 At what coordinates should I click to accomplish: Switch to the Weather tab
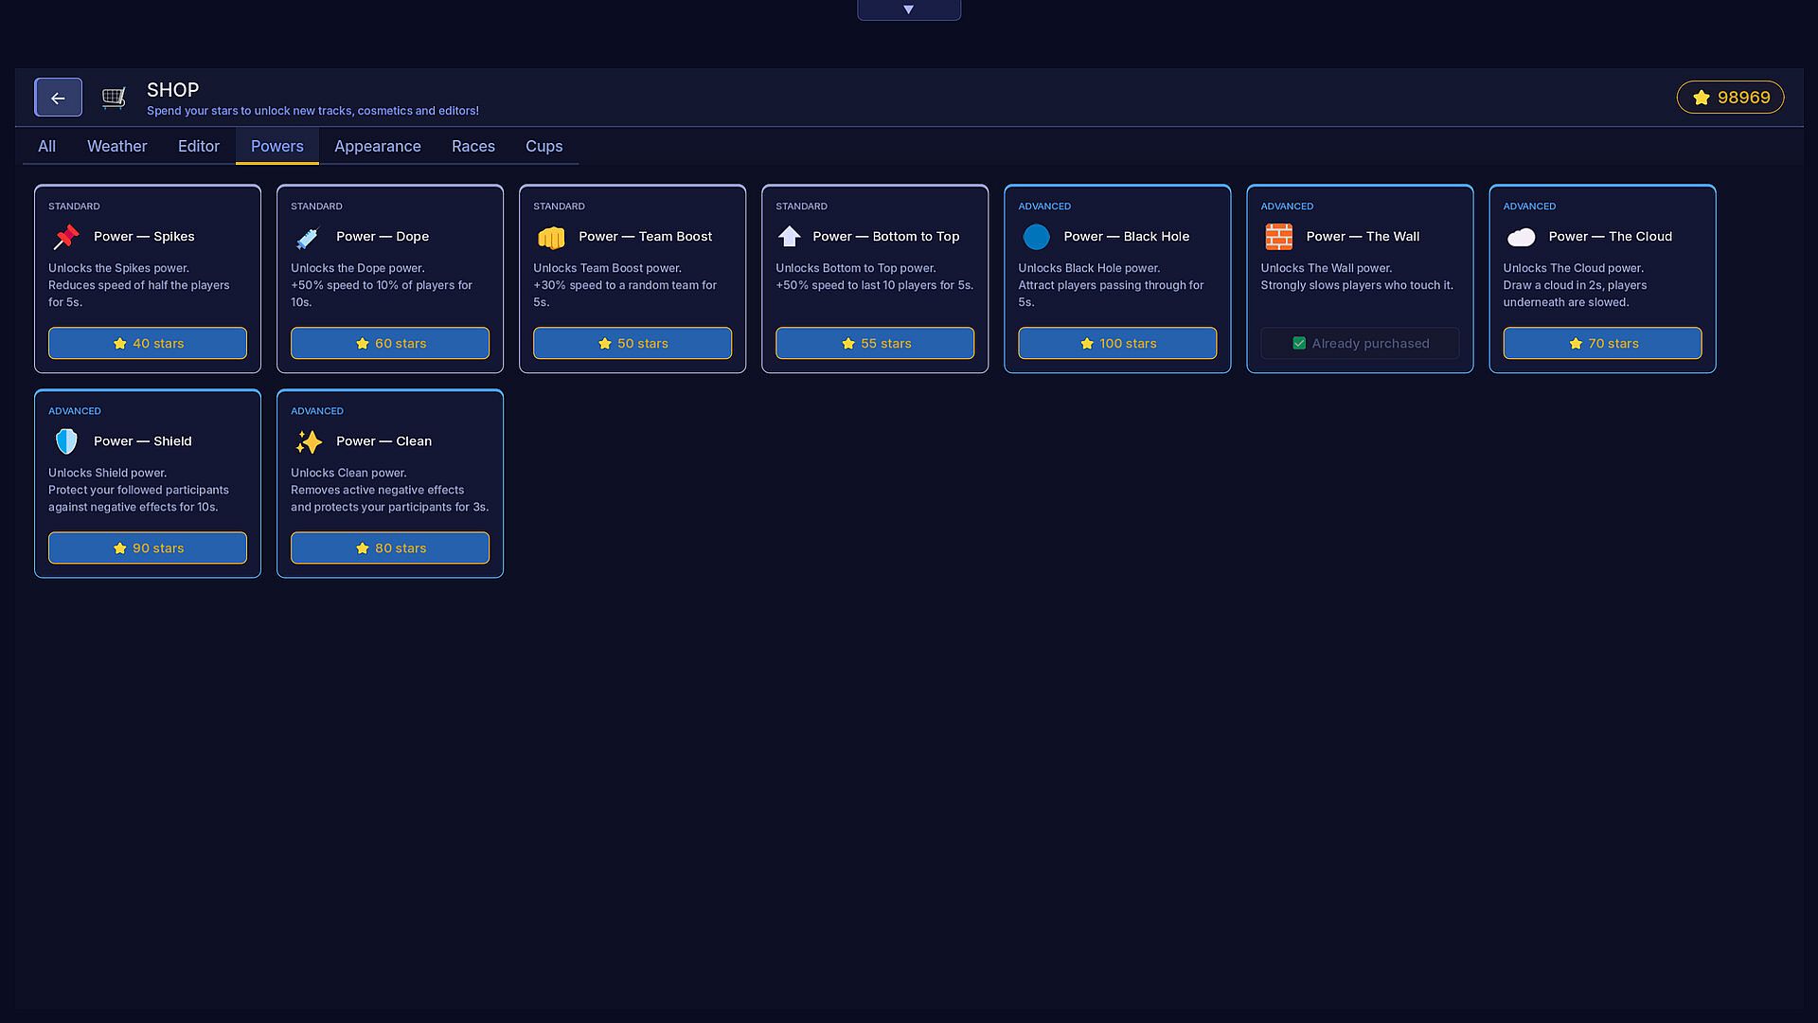tap(117, 146)
